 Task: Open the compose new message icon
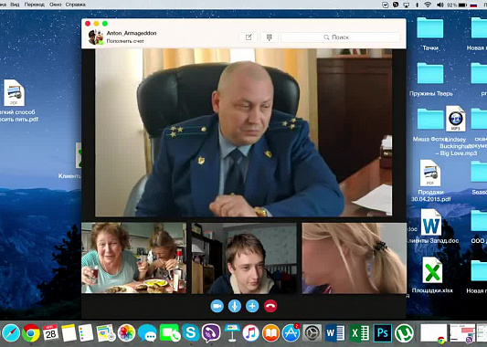(249, 37)
